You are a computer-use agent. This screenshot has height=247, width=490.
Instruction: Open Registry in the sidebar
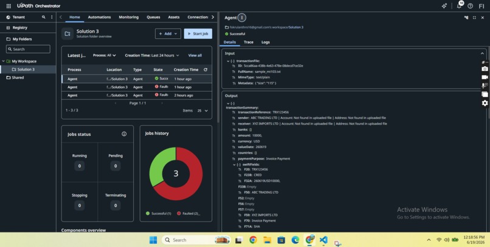(28, 28)
